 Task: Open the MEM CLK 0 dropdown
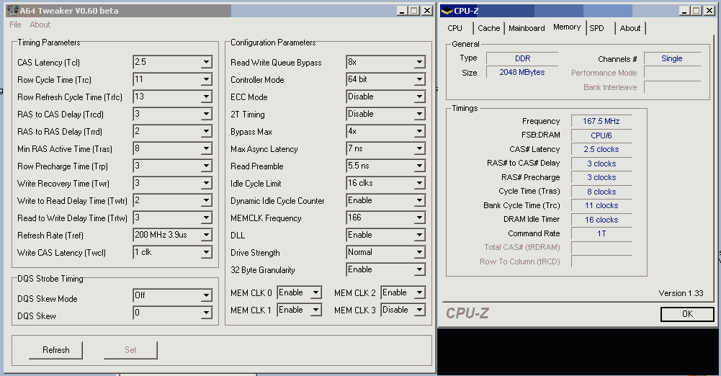(x=316, y=292)
